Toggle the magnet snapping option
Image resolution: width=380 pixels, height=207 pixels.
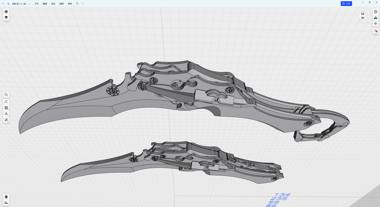point(376,12)
